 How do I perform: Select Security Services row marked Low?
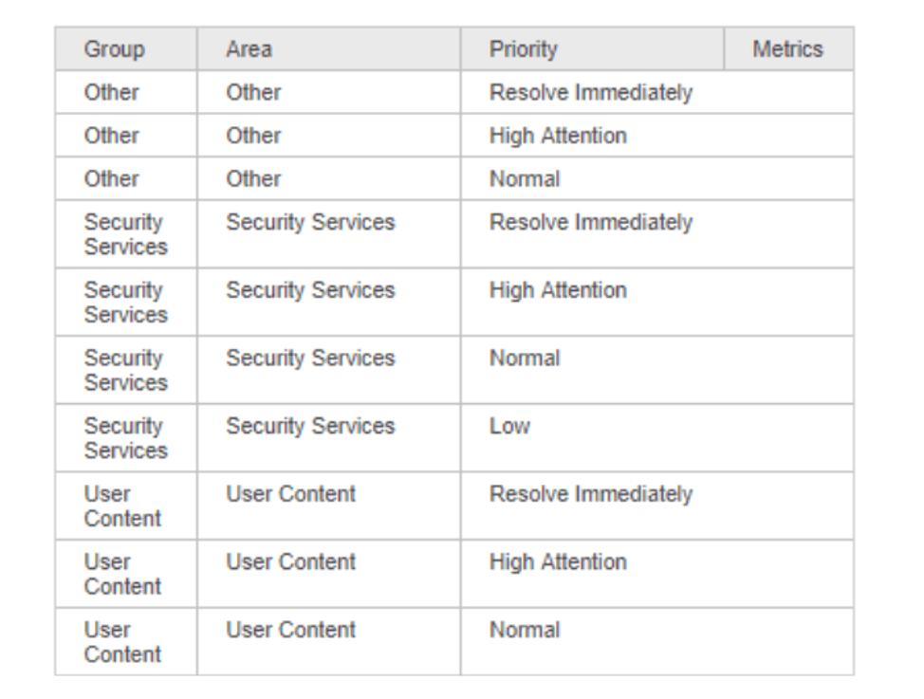[454, 438]
